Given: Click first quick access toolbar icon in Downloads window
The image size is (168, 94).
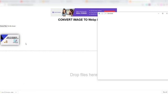Looking at the screenshot, I should 102,14.
